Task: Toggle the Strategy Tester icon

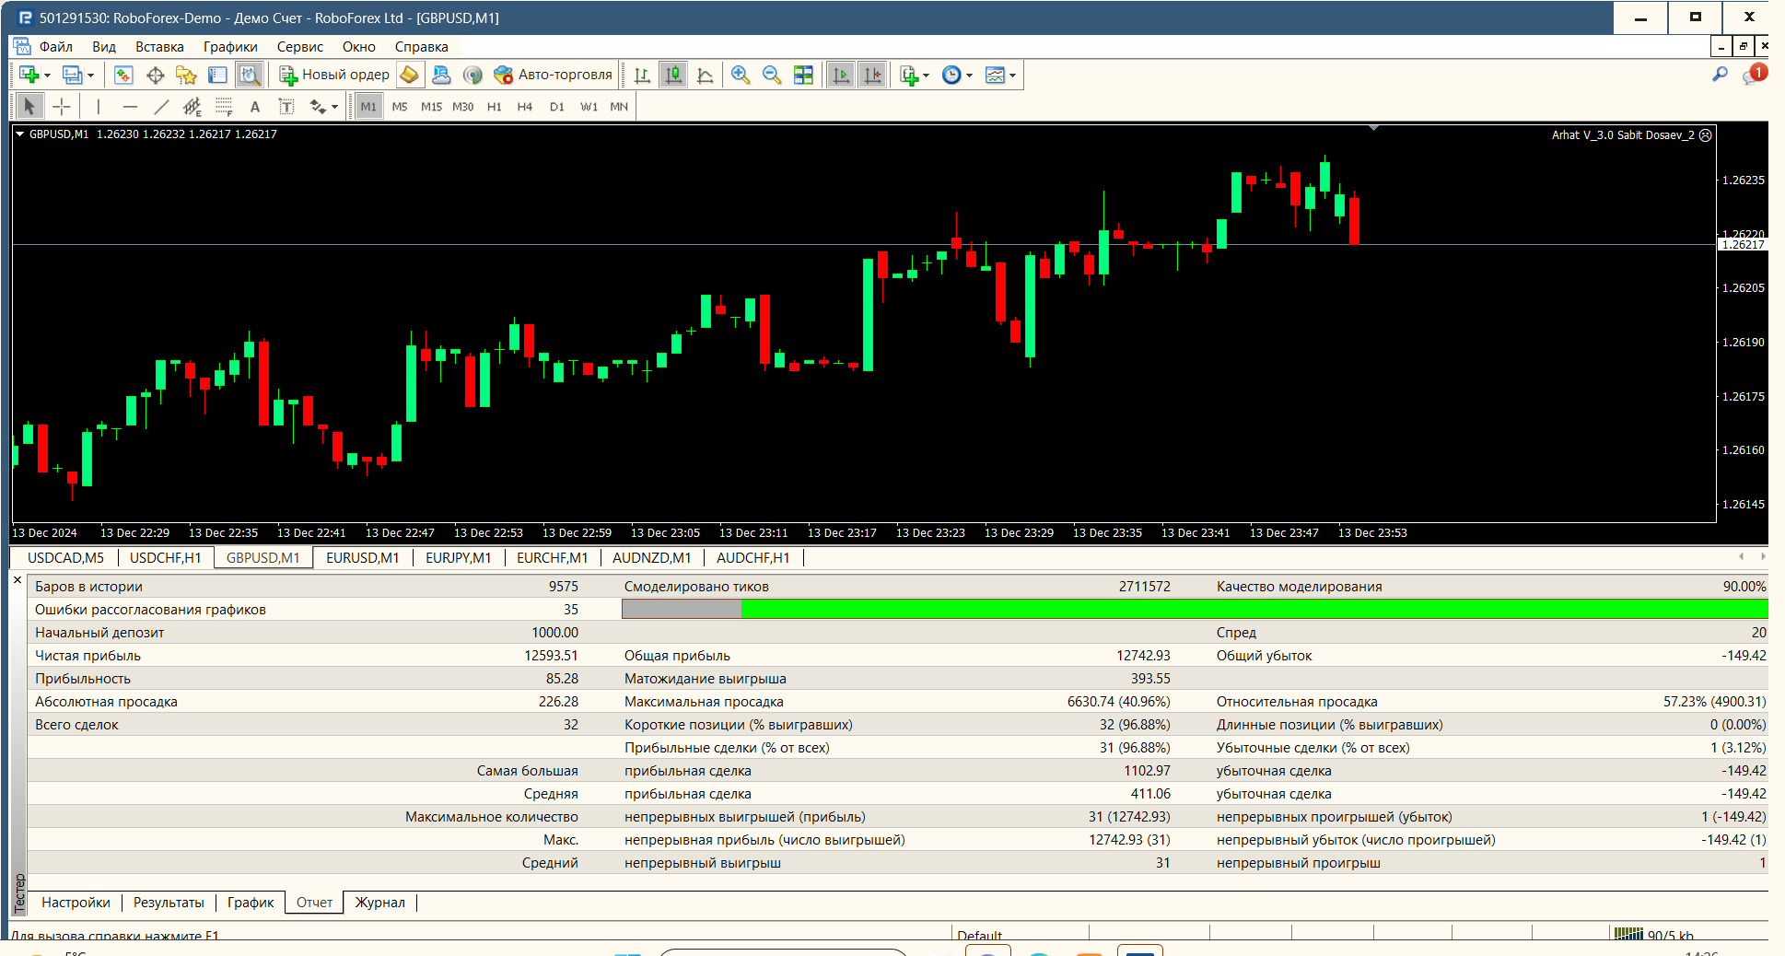Action: (249, 76)
